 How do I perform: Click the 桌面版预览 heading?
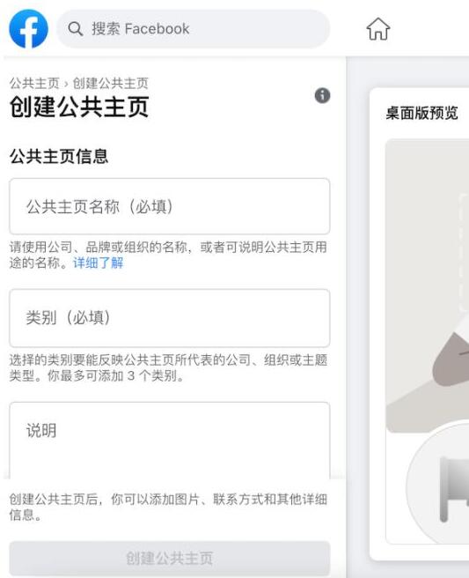point(421,113)
